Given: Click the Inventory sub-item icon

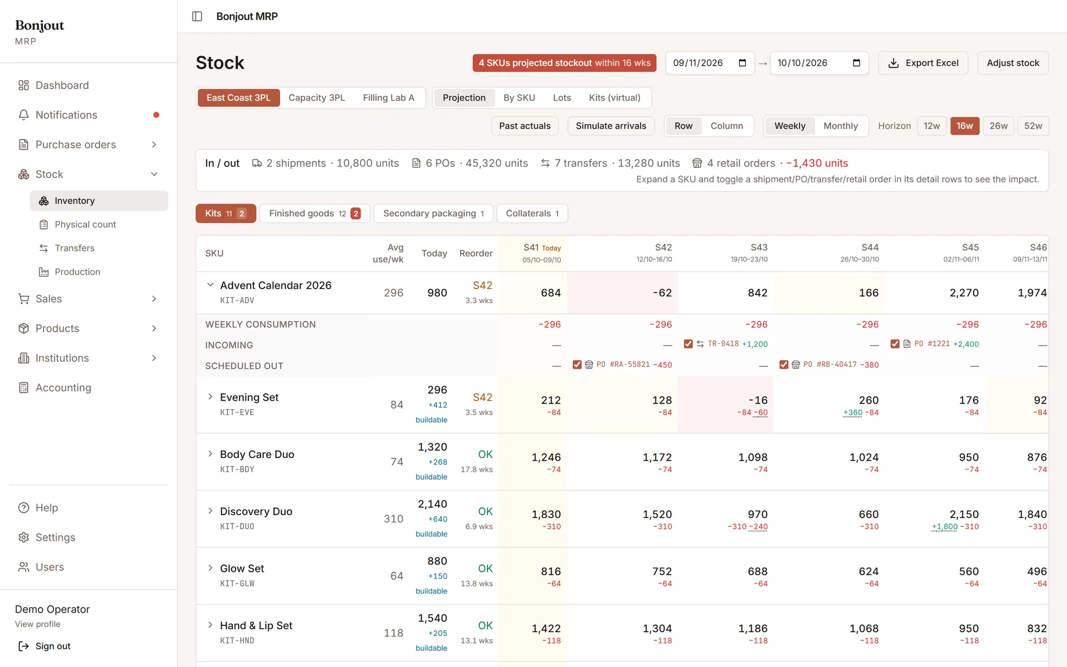Looking at the screenshot, I should [43, 201].
